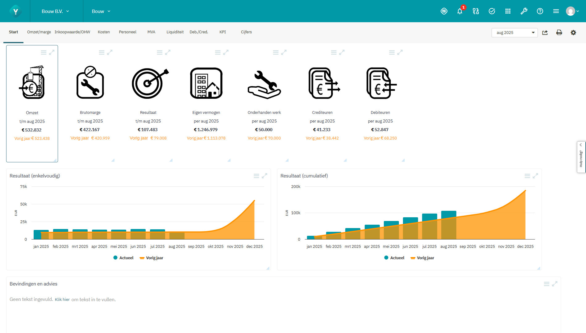This screenshot has width=586, height=333.
Task: Open the aug 2025 period selector
Action: point(514,32)
